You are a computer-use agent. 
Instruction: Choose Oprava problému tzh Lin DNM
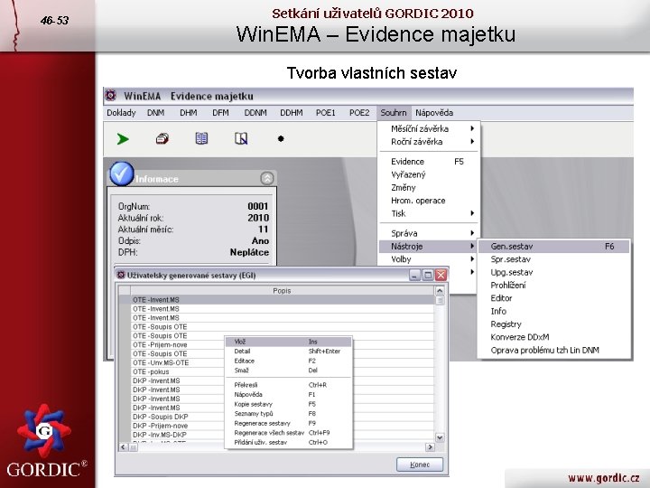(553, 351)
